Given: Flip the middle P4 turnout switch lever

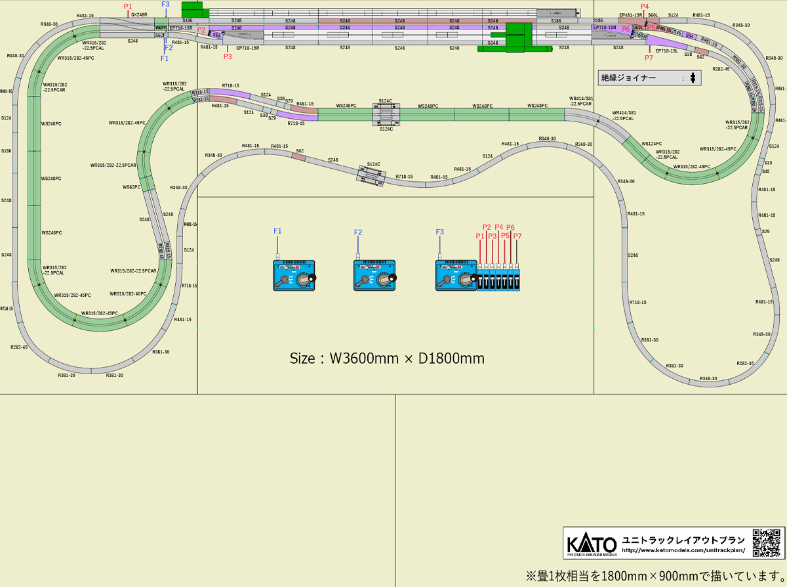Looking at the screenshot, I should click(x=499, y=278).
